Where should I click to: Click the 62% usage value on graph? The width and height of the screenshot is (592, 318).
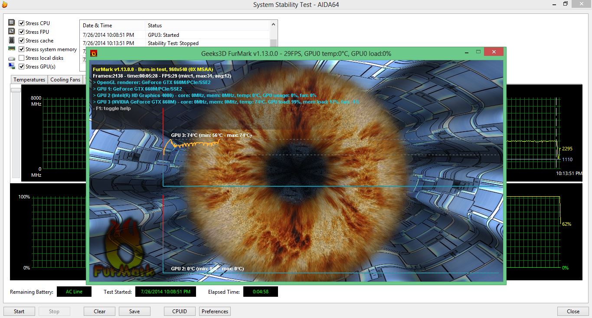click(566, 224)
